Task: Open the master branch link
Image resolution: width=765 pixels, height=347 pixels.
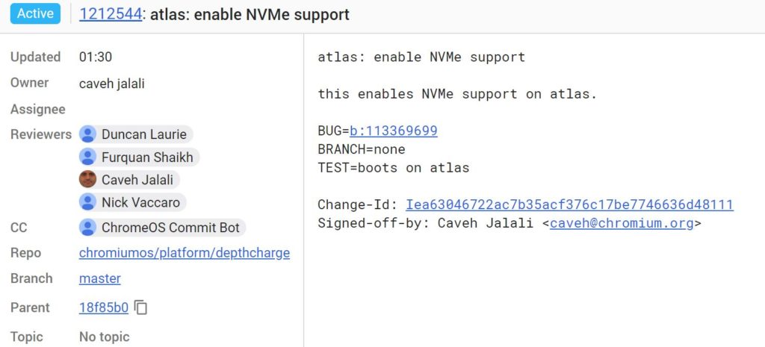Action: point(99,278)
